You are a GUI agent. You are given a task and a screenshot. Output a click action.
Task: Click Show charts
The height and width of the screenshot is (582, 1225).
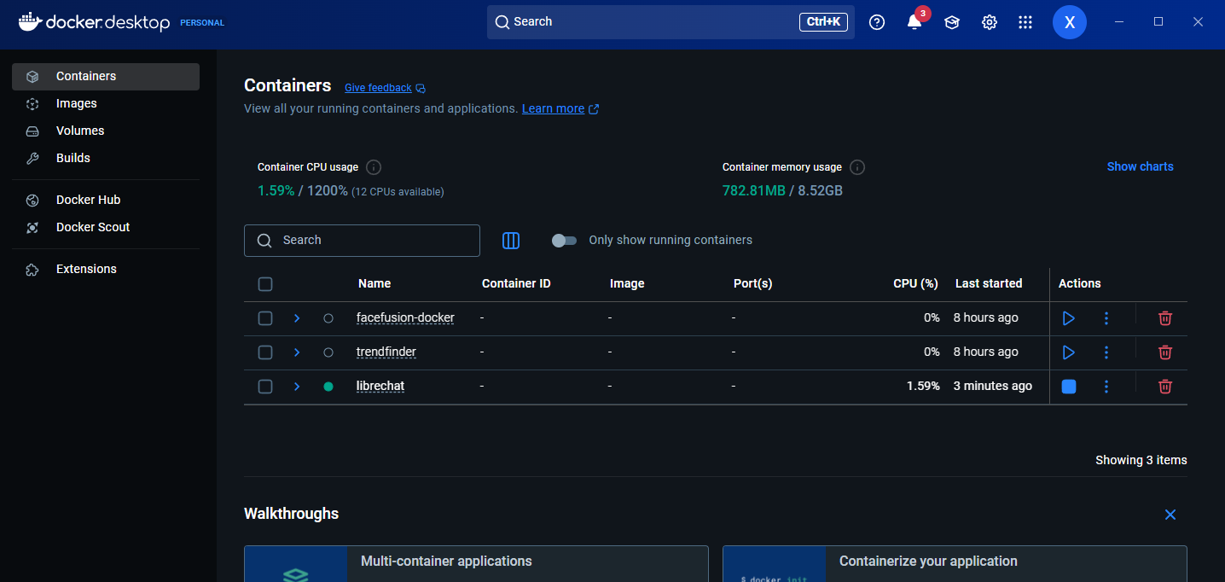pos(1140,167)
